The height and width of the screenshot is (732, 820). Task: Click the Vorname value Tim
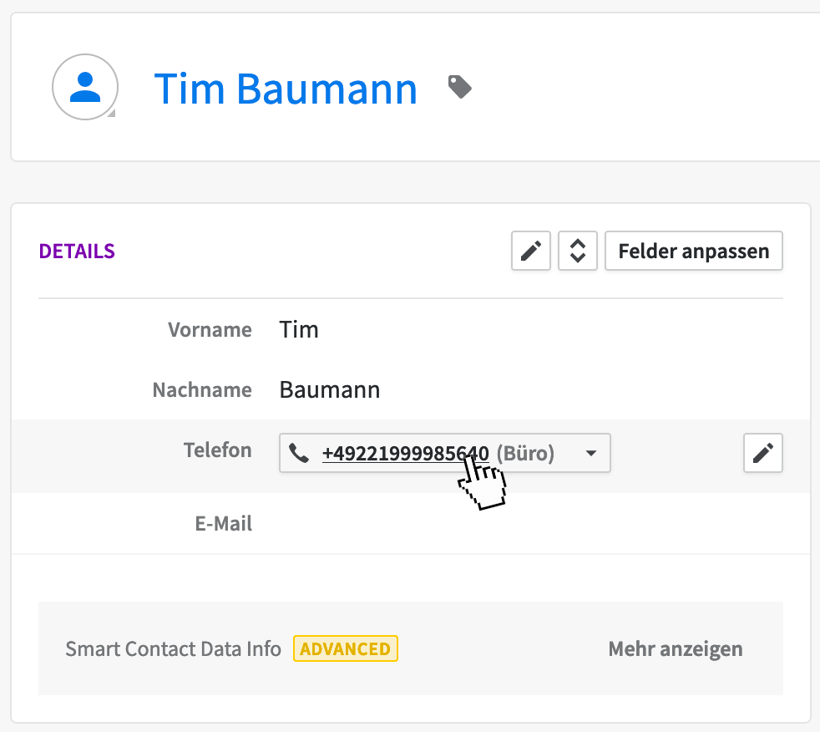tap(299, 330)
